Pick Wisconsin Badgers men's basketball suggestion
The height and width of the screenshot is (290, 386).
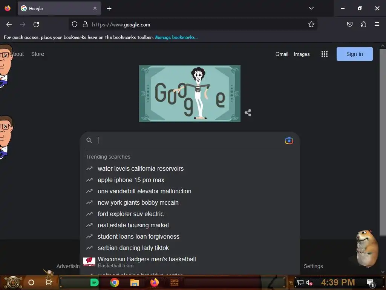tap(190, 262)
